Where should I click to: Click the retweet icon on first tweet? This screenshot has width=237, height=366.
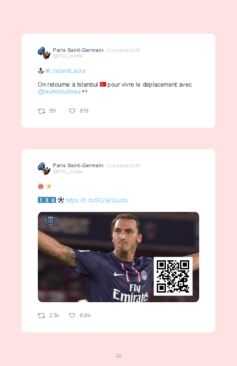coord(41,111)
